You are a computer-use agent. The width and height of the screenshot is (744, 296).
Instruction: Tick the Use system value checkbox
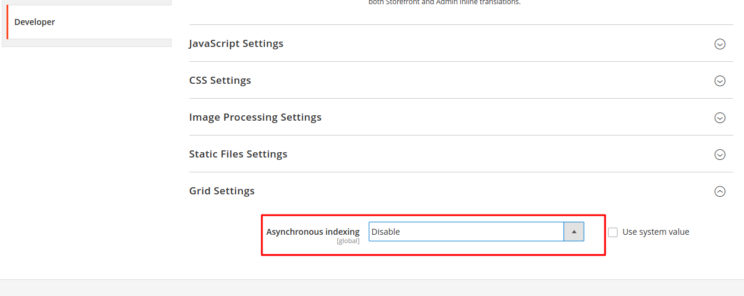(613, 232)
